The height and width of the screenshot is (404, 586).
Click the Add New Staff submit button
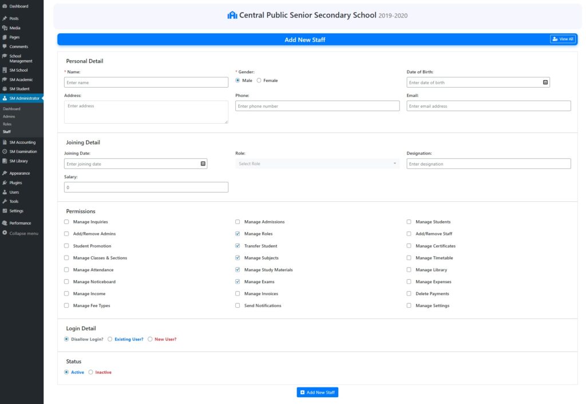coord(317,393)
